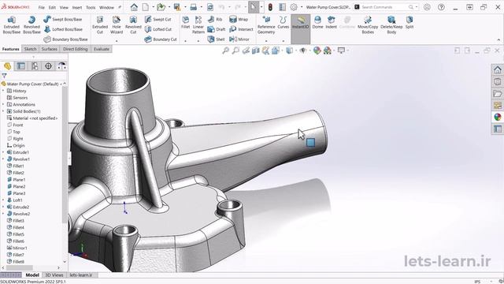
Task: Choose the Boundary Cut feature
Action: [161, 39]
